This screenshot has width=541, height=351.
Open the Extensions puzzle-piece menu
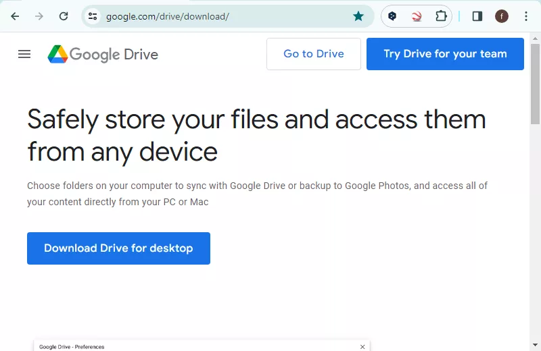[x=441, y=16]
